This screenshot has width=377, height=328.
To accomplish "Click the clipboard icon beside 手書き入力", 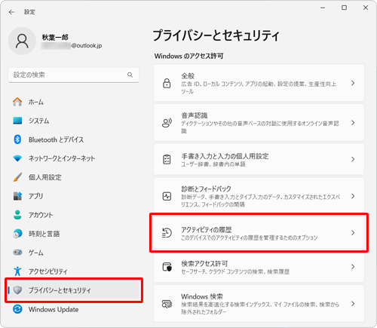I will point(167,159).
